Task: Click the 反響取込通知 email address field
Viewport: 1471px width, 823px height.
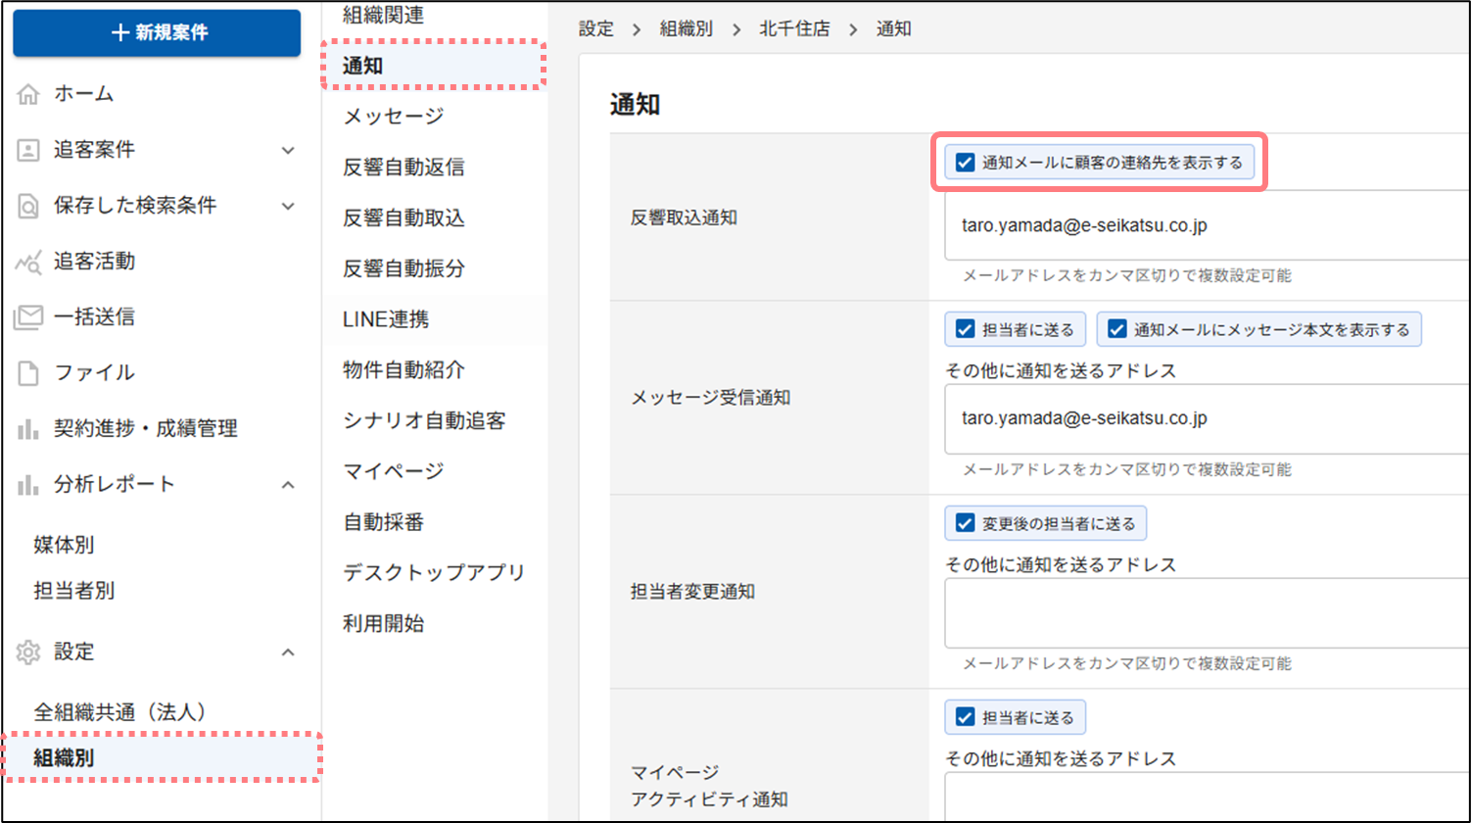Action: (1207, 226)
